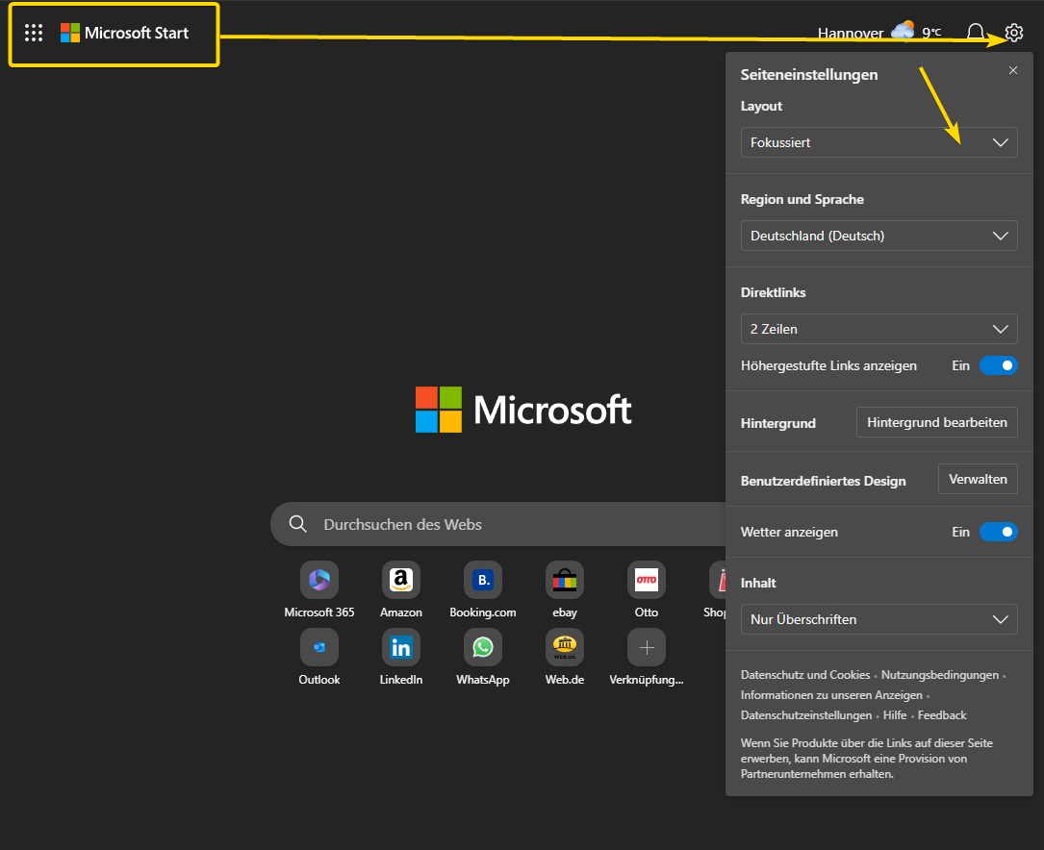Viewport: 1044px width, 850px height.
Task: Click Hintergrund bearbeiten button
Action: coord(937,422)
